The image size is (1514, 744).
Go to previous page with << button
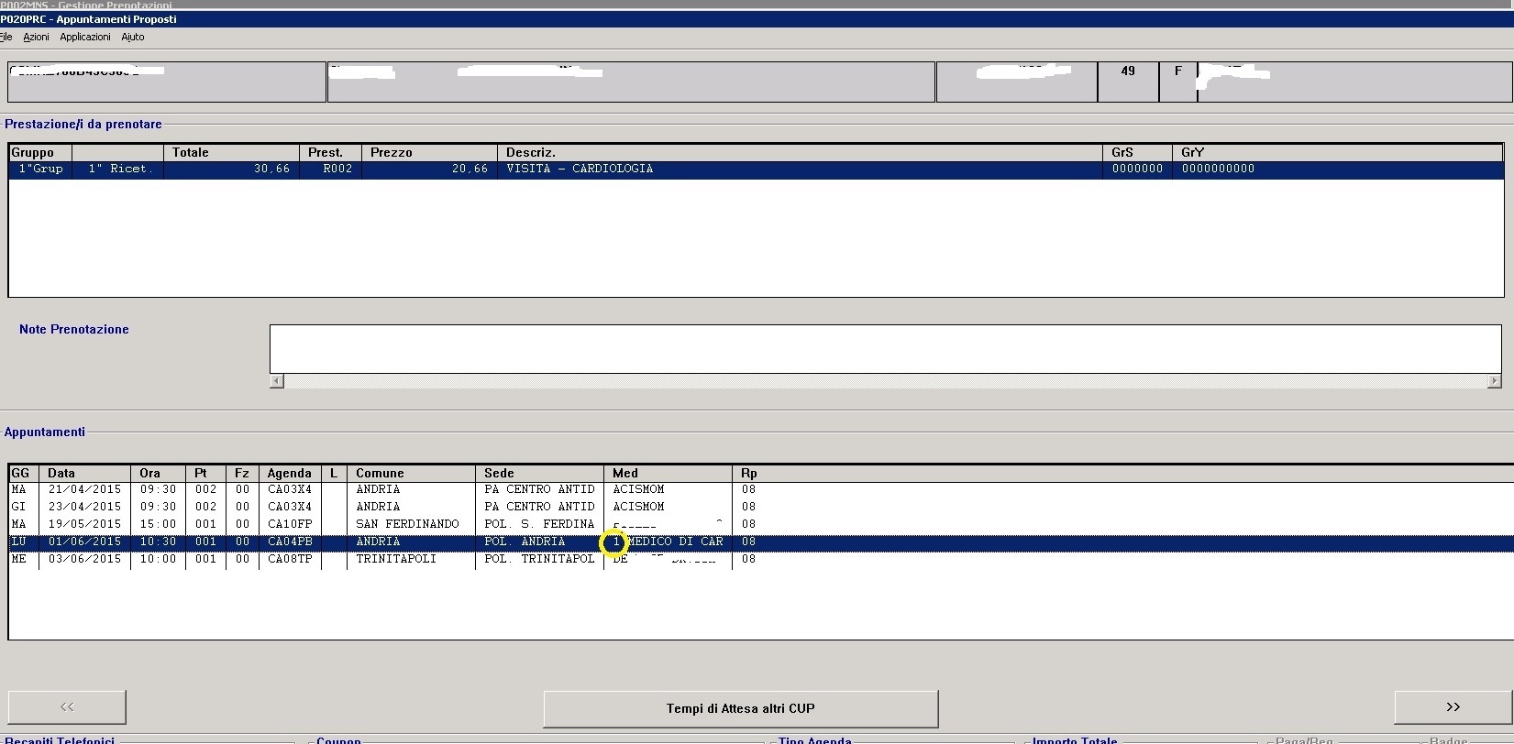tap(67, 707)
